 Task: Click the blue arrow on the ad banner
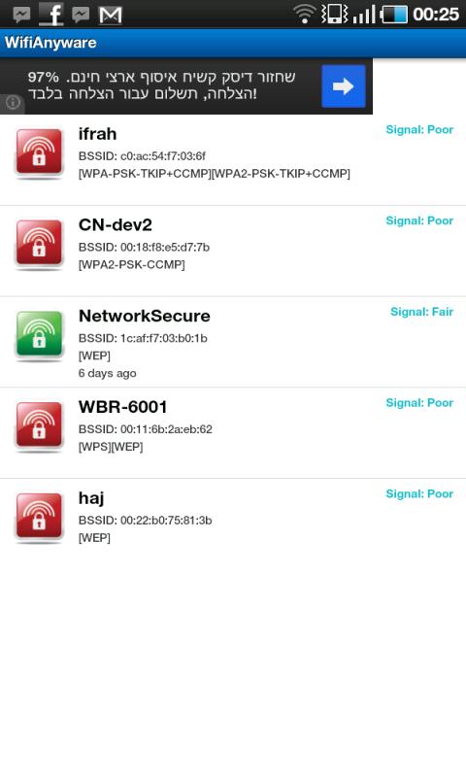tap(343, 86)
